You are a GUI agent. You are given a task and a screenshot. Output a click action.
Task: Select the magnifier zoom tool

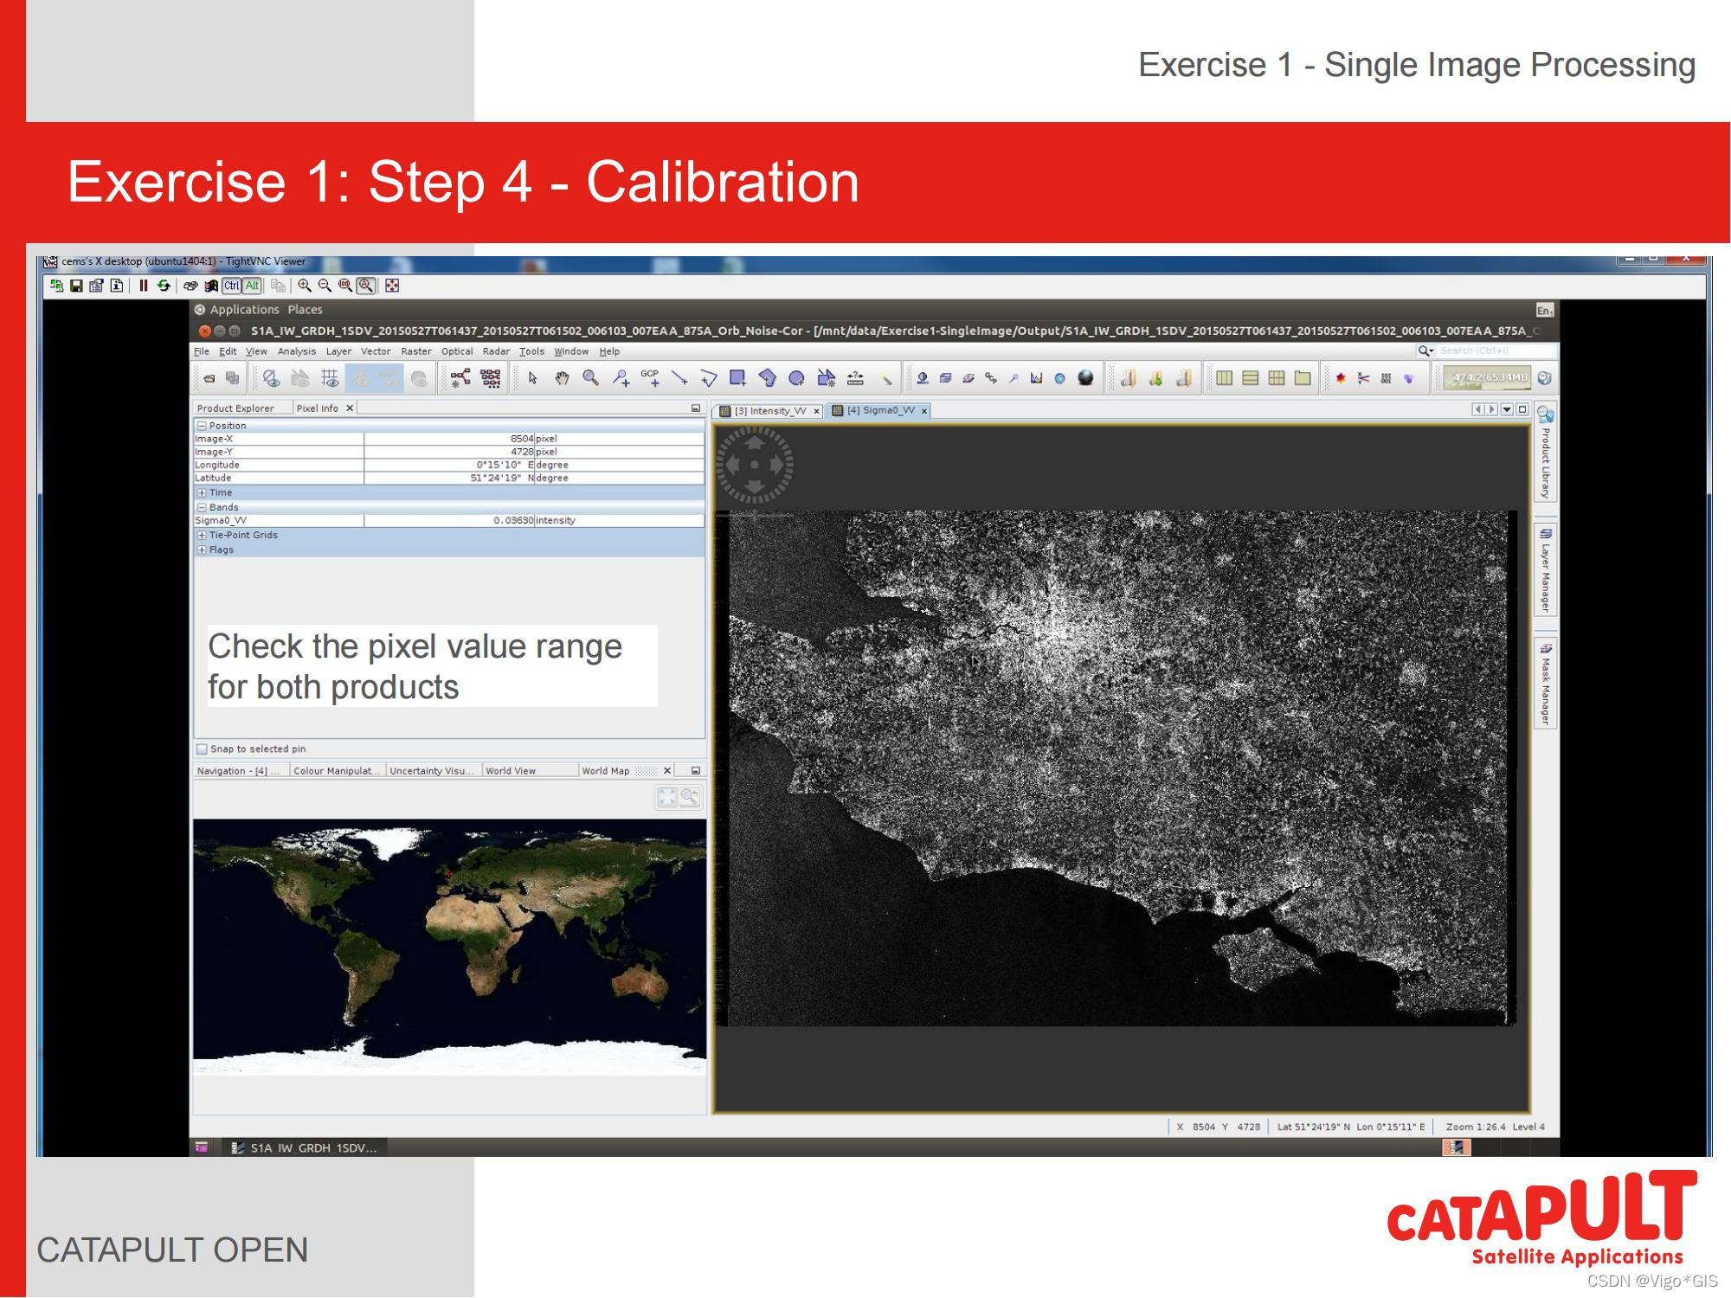point(591,378)
